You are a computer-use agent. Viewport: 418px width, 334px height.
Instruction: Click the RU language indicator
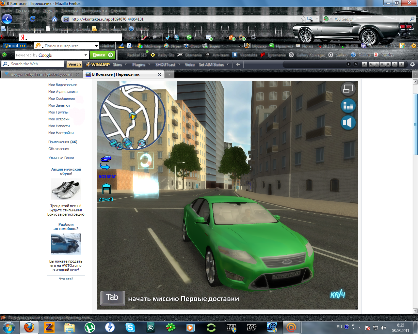coord(339,326)
